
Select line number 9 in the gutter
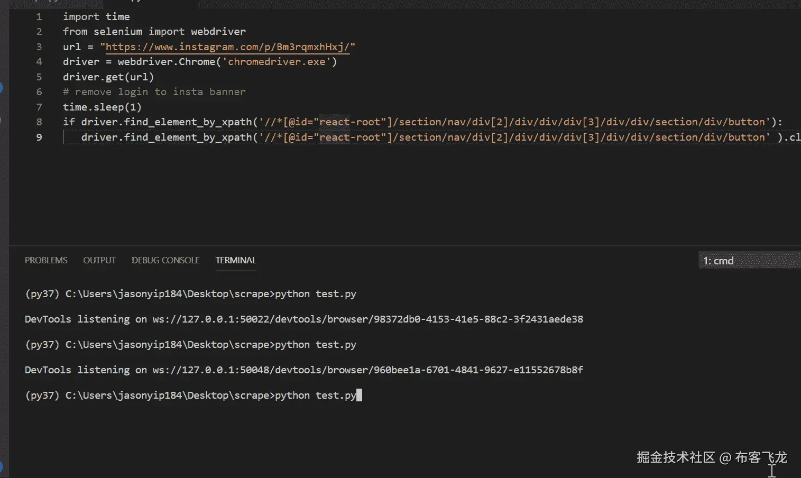tap(39, 137)
